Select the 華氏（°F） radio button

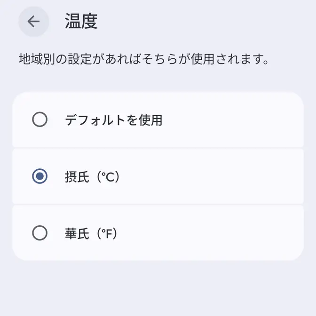click(39, 233)
